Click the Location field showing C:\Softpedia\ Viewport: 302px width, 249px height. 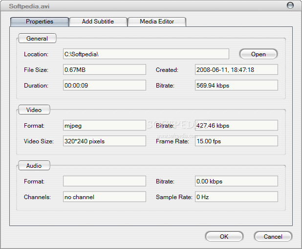coord(146,54)
